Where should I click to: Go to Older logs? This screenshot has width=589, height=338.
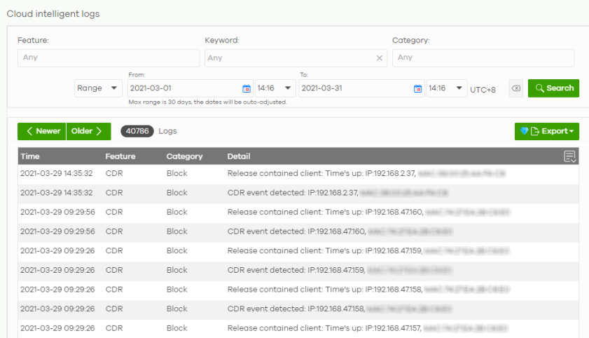coord(88,131)
